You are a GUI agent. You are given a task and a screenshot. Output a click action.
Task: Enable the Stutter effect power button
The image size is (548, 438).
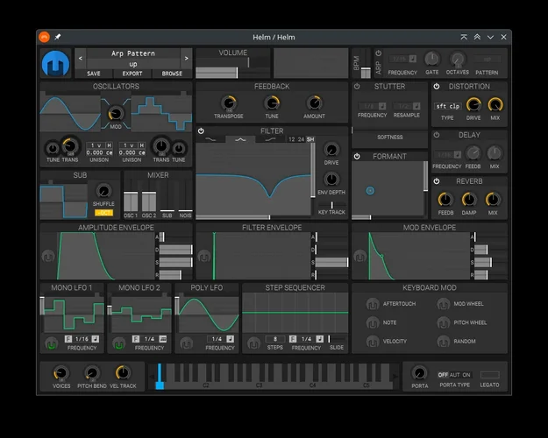coord(358,87)
